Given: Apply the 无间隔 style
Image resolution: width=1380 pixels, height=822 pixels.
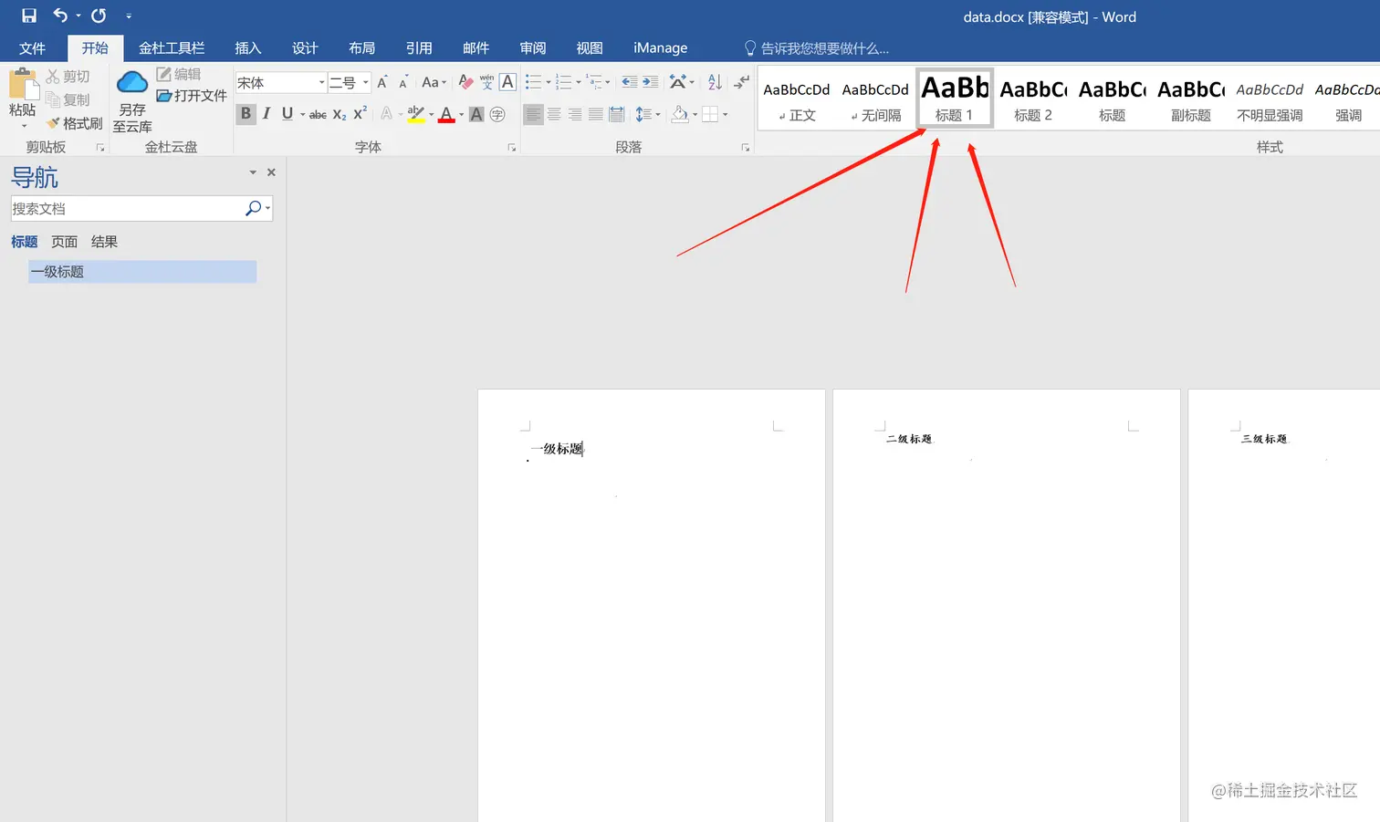Looking at the screenshot, I should click(x=875, y=98).
